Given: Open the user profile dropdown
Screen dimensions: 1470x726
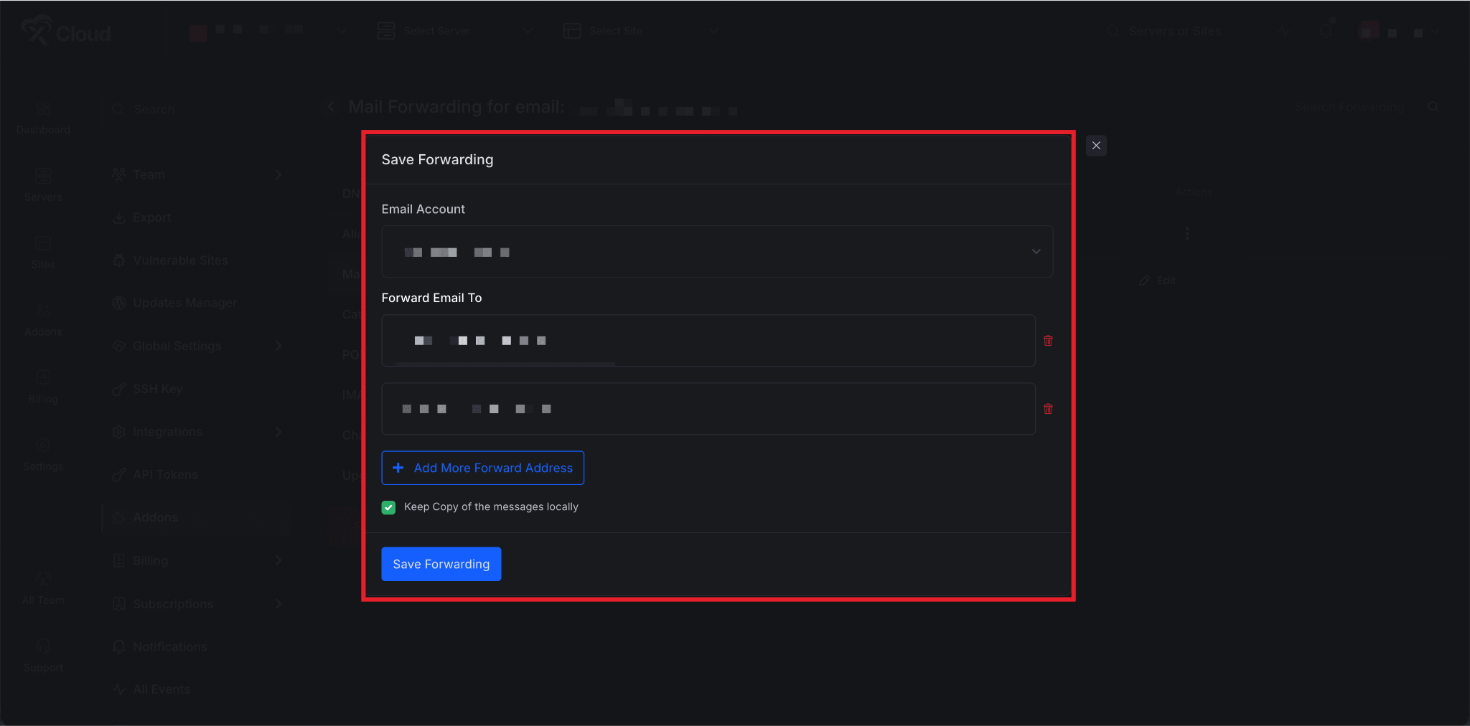Looking at the screenshot, I should coord(1399,32).
